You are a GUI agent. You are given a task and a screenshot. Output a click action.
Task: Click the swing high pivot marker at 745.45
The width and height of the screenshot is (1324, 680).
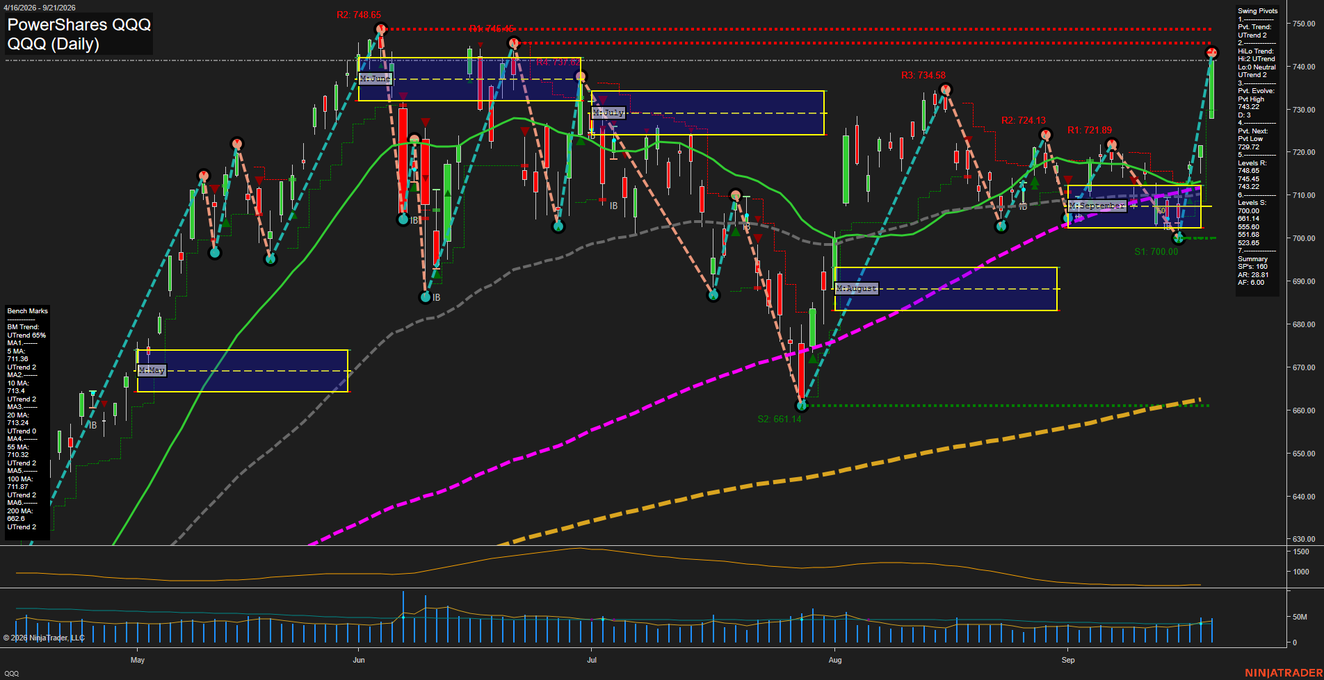514,43
